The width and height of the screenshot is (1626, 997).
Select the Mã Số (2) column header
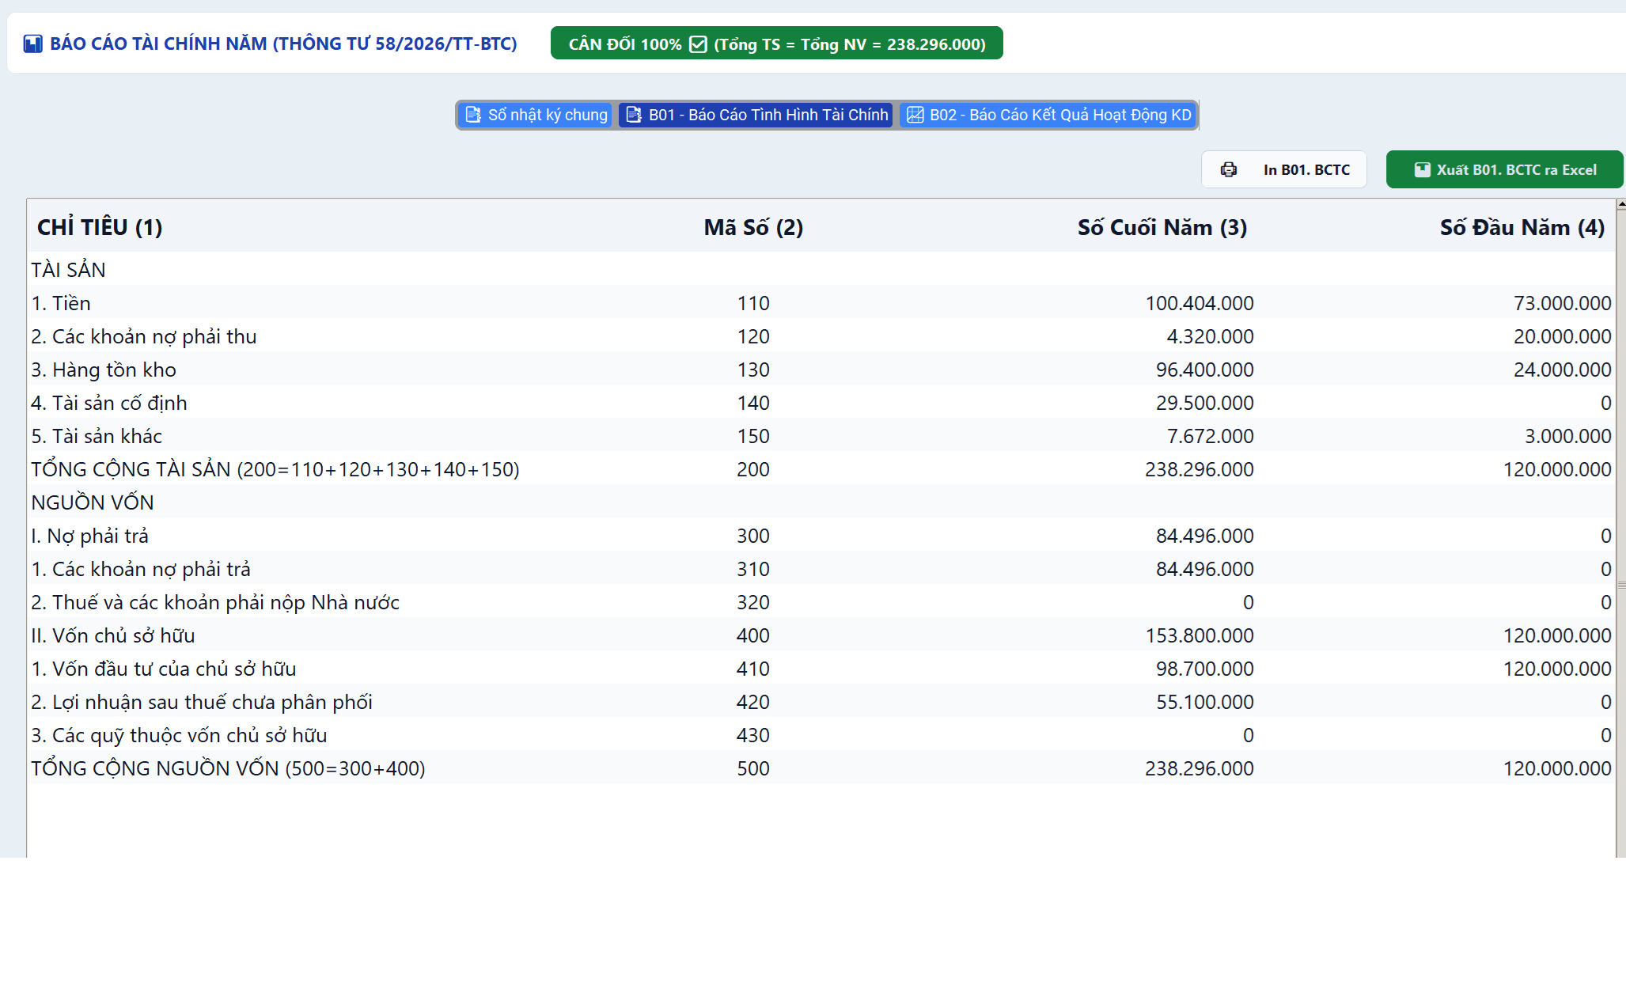pyautogui.click(x=753, y=227)
